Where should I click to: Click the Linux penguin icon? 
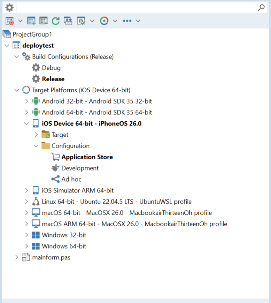click(36, 202)
